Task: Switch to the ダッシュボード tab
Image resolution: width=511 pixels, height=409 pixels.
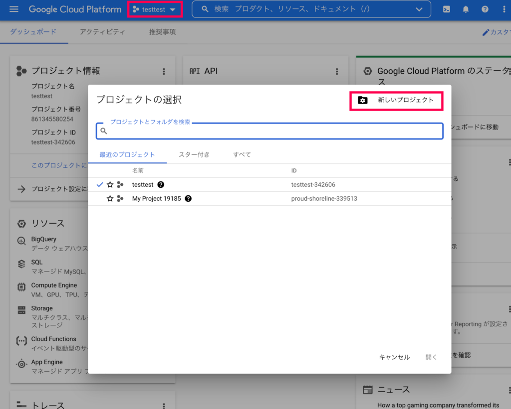Action: [x=33, y=32]
